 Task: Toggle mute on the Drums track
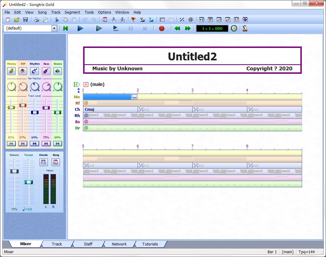point(57,143)
